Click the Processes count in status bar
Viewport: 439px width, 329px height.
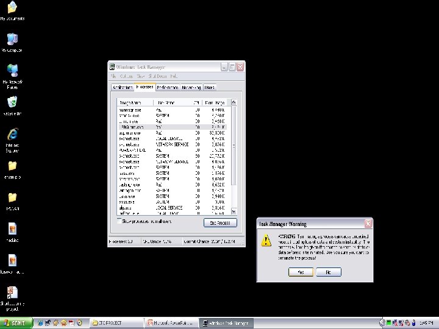(x=124, y=241)
